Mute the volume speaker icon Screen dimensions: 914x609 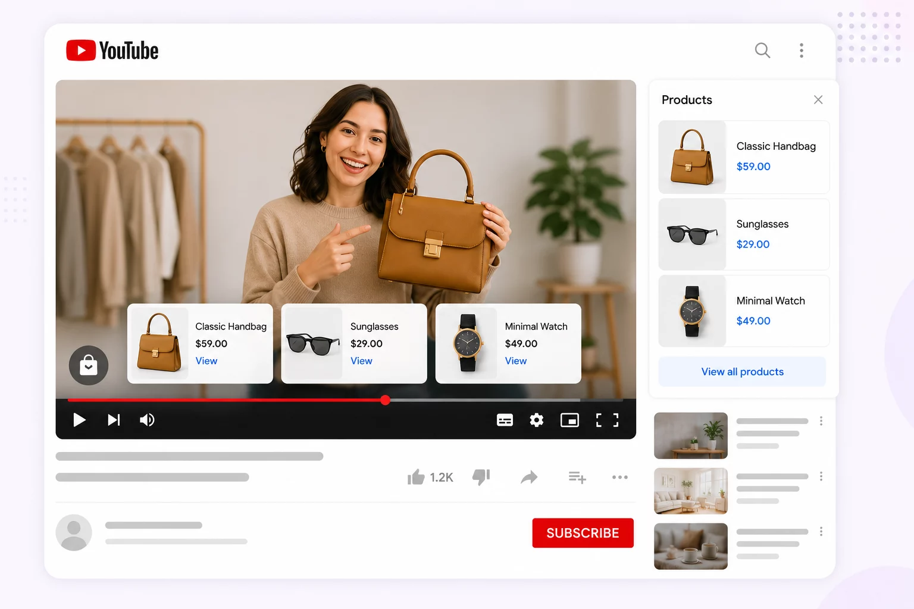point(147,420)
